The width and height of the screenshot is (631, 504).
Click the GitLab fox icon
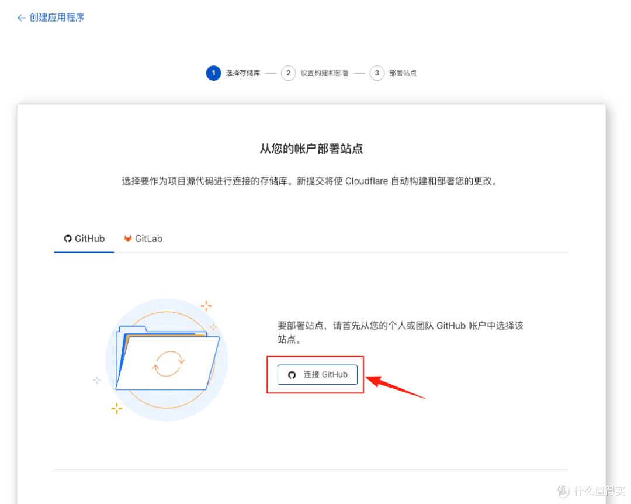(128, 238)
